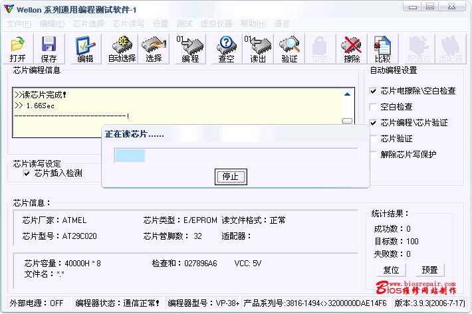Open the 设置 menu
The height and width of the screenshot is (314, 472).
click(160, 24)
